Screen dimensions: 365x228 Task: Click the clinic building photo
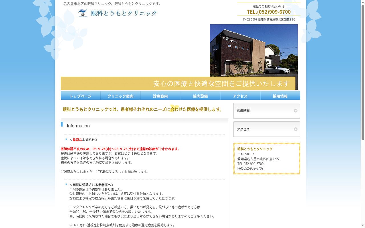coord(254,50)
